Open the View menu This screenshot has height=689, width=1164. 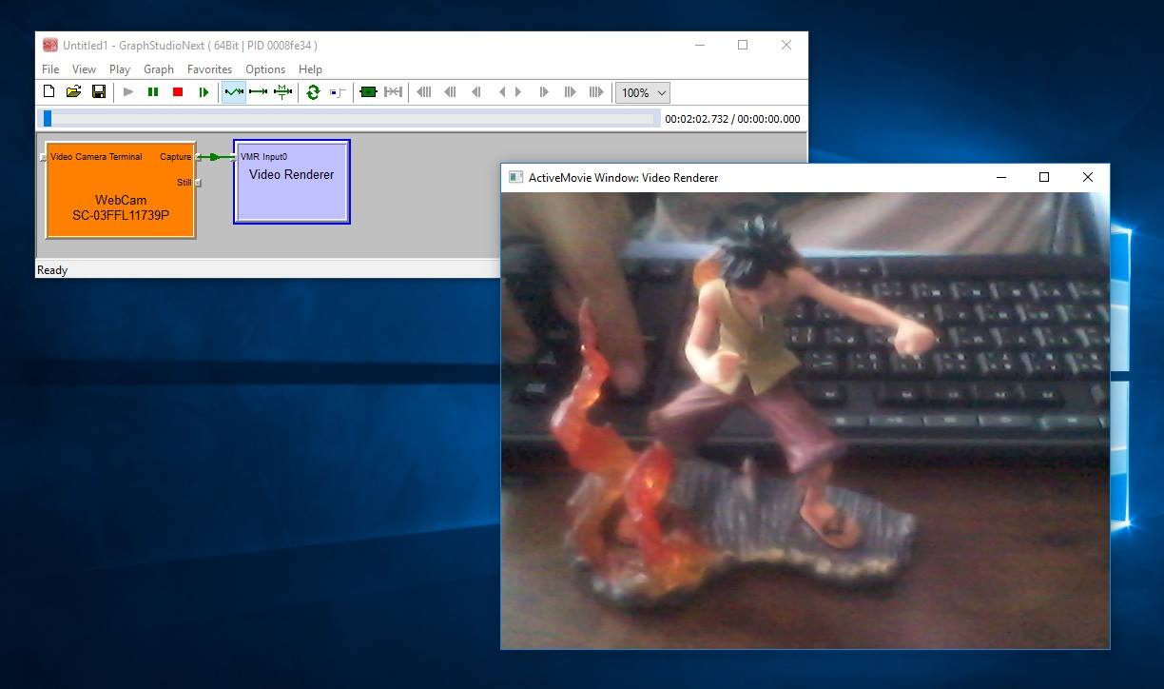pyautogui.click(x=84, y=69)
